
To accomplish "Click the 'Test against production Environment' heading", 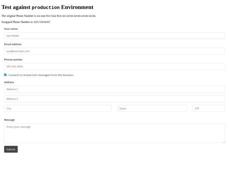I will click(47, 7).
